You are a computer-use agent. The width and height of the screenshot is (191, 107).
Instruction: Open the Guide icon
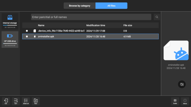point(175,101)
